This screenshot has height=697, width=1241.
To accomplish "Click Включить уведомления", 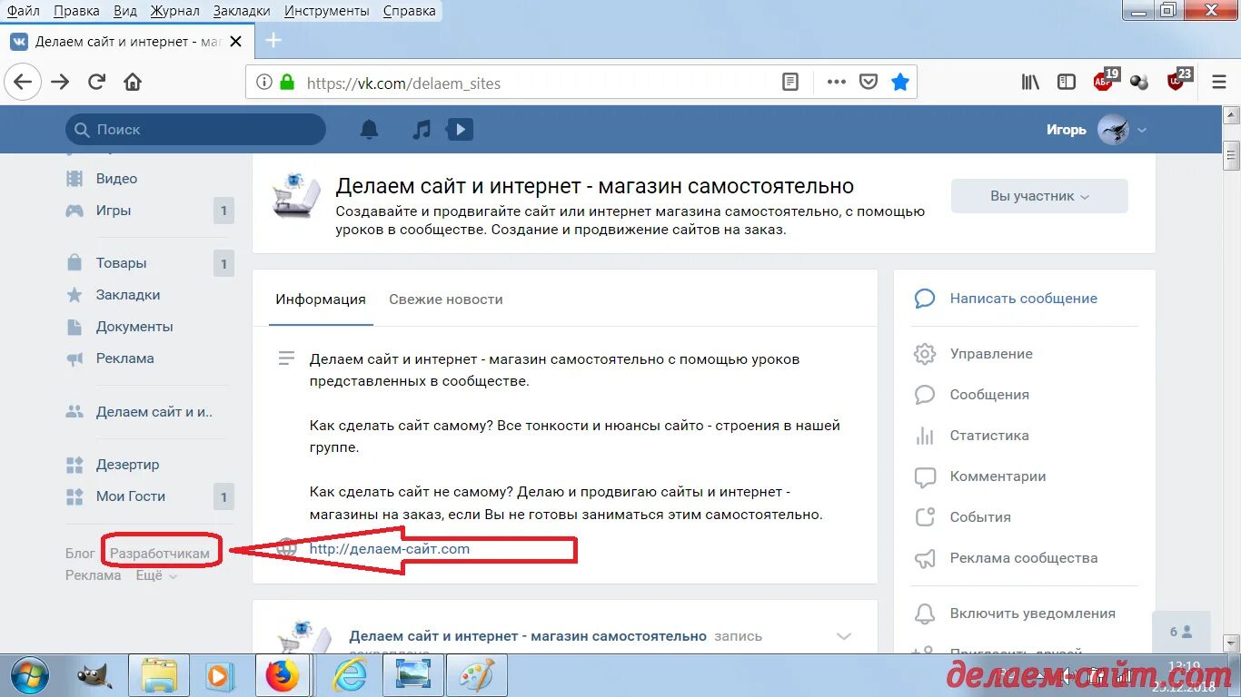I will tap(1033, 614).
